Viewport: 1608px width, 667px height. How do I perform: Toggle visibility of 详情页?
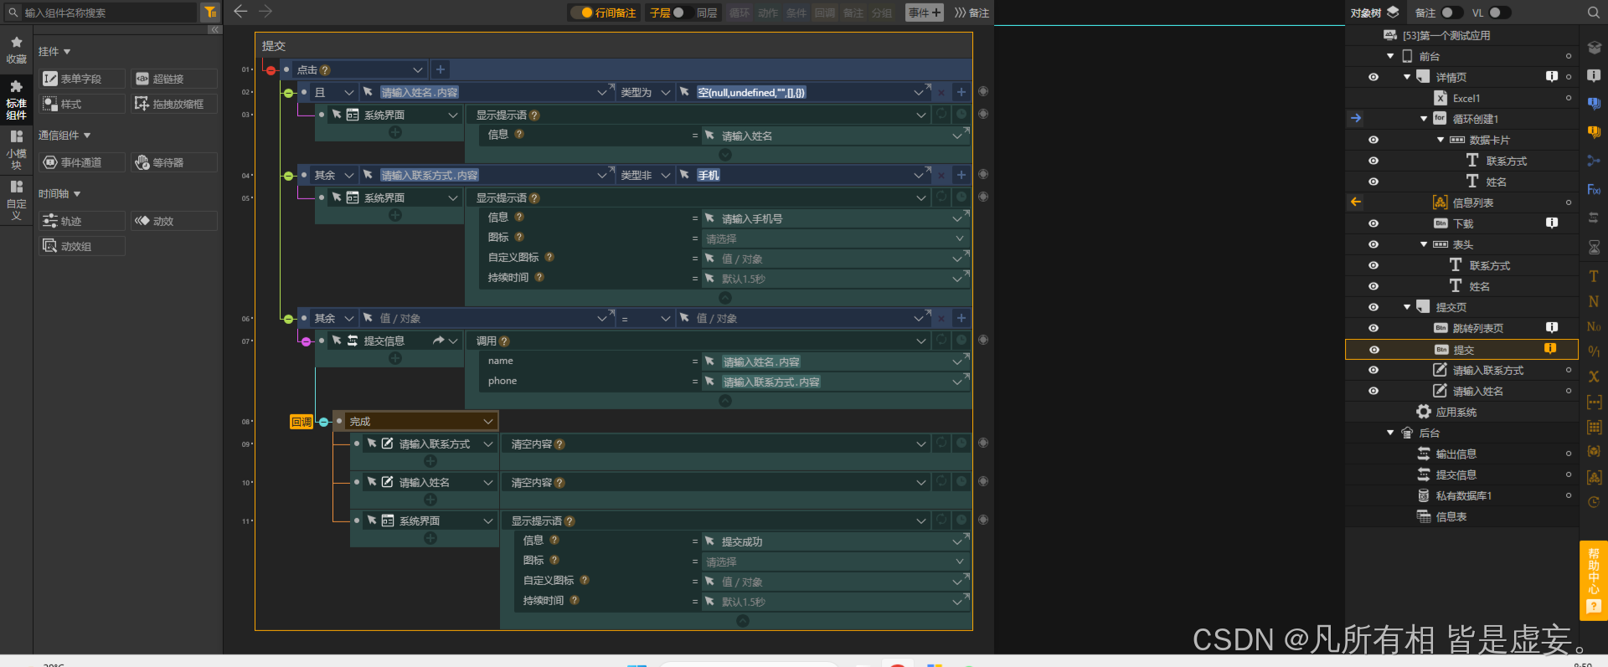1373,77
